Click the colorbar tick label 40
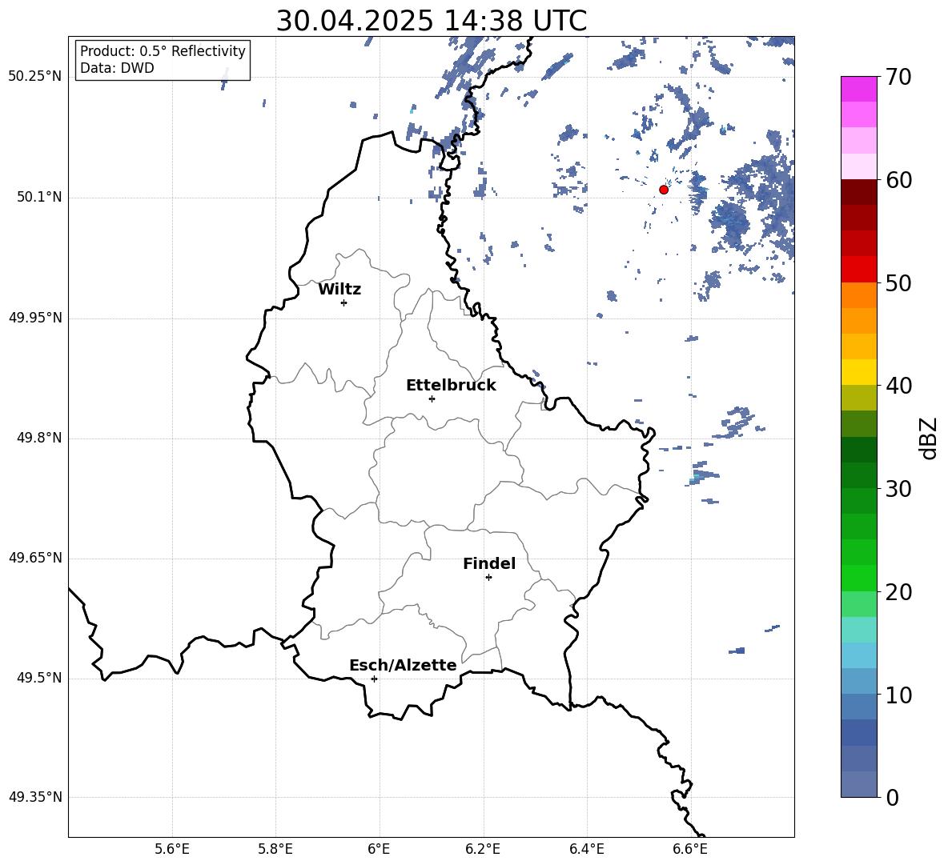Viewport: 948px width, 865px height. (x=898, y=386)
